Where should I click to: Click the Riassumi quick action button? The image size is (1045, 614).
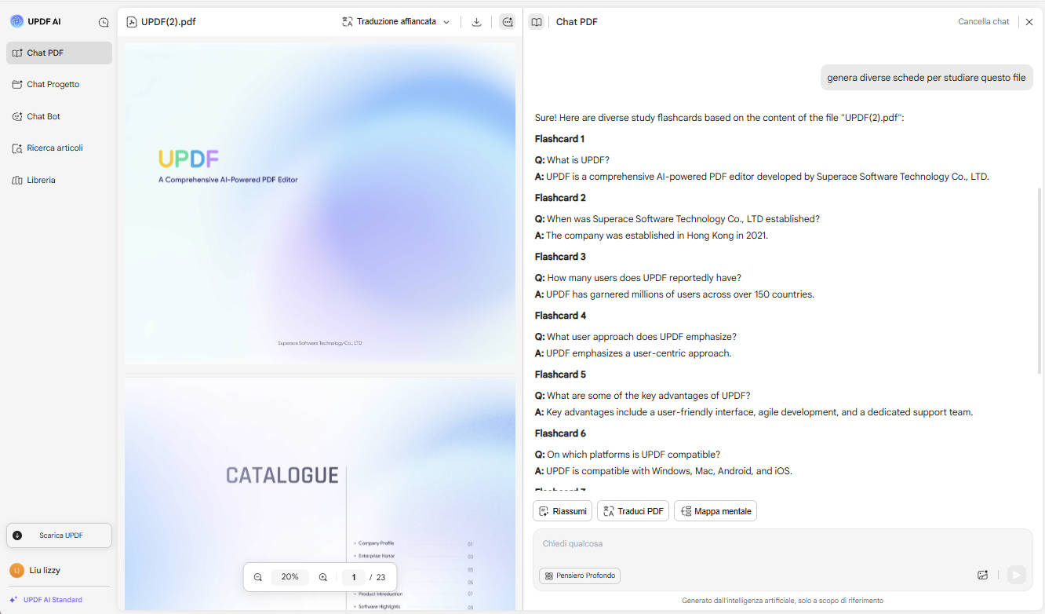coord(563,511)
